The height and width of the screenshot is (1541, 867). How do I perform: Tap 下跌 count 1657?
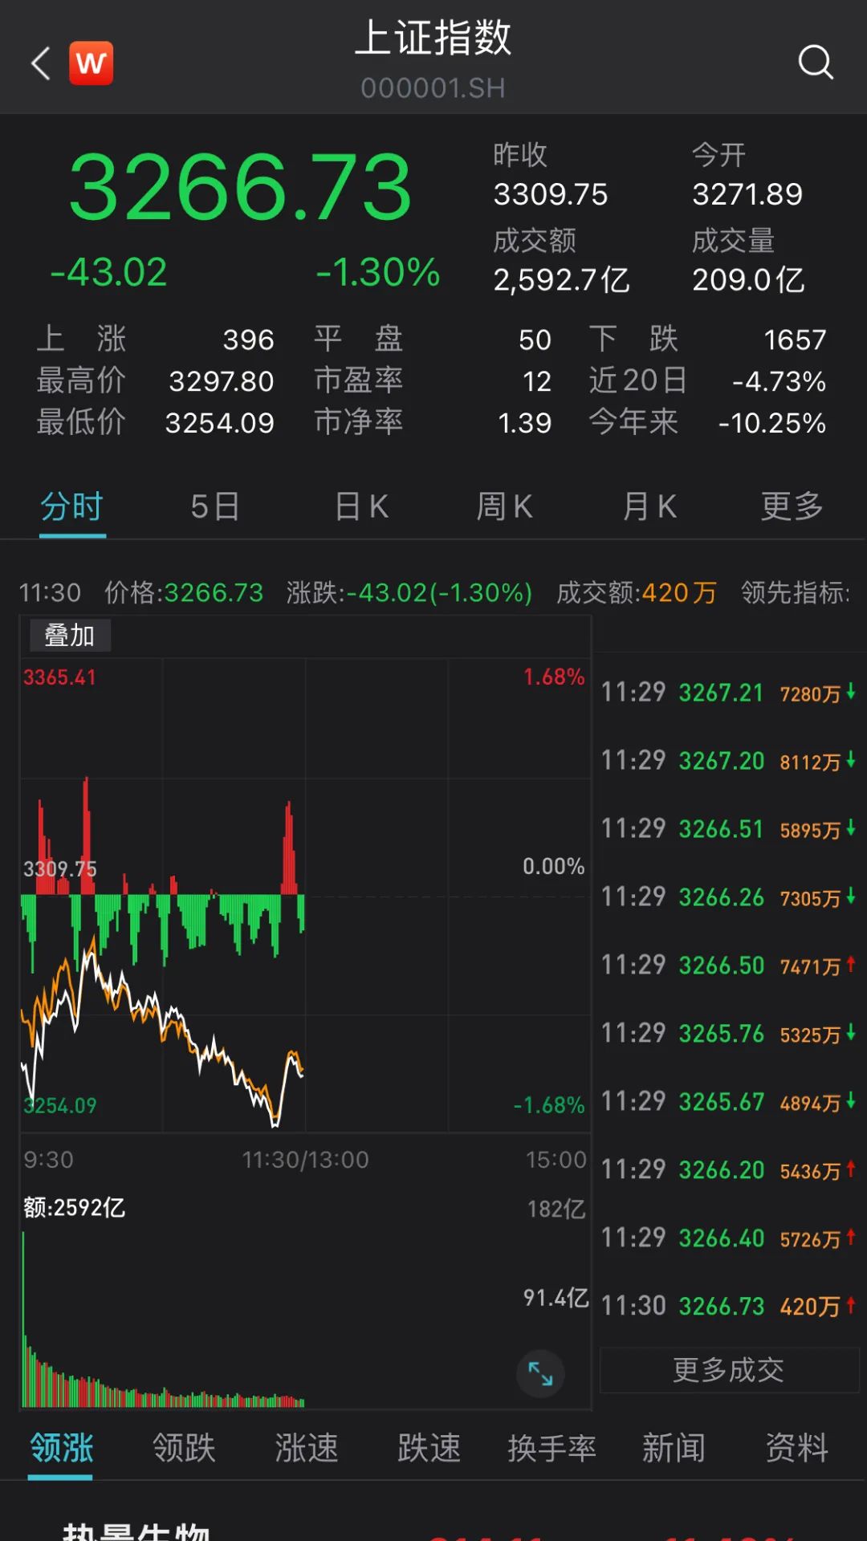[795, 340]
